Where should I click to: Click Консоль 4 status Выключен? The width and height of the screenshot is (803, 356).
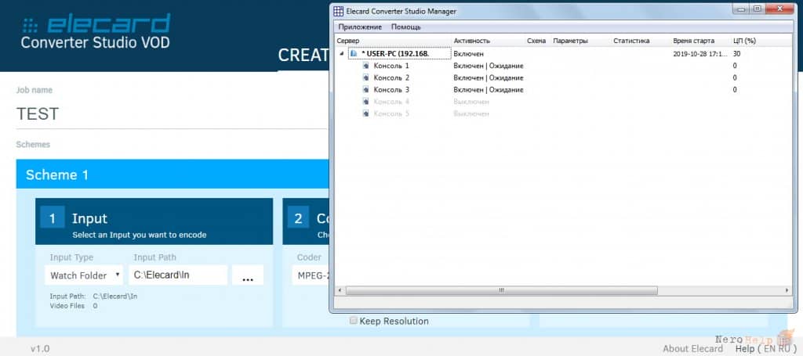[x=471, y=102]
